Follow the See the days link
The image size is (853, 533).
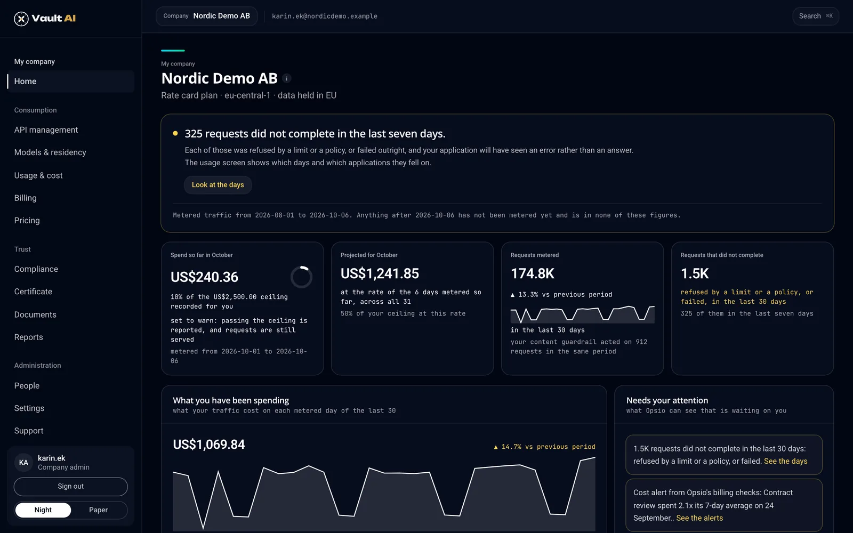tap(785, 462)
